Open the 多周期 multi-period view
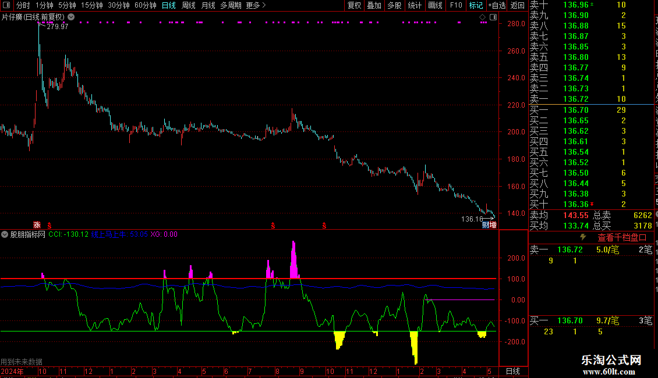 [231, 5]
